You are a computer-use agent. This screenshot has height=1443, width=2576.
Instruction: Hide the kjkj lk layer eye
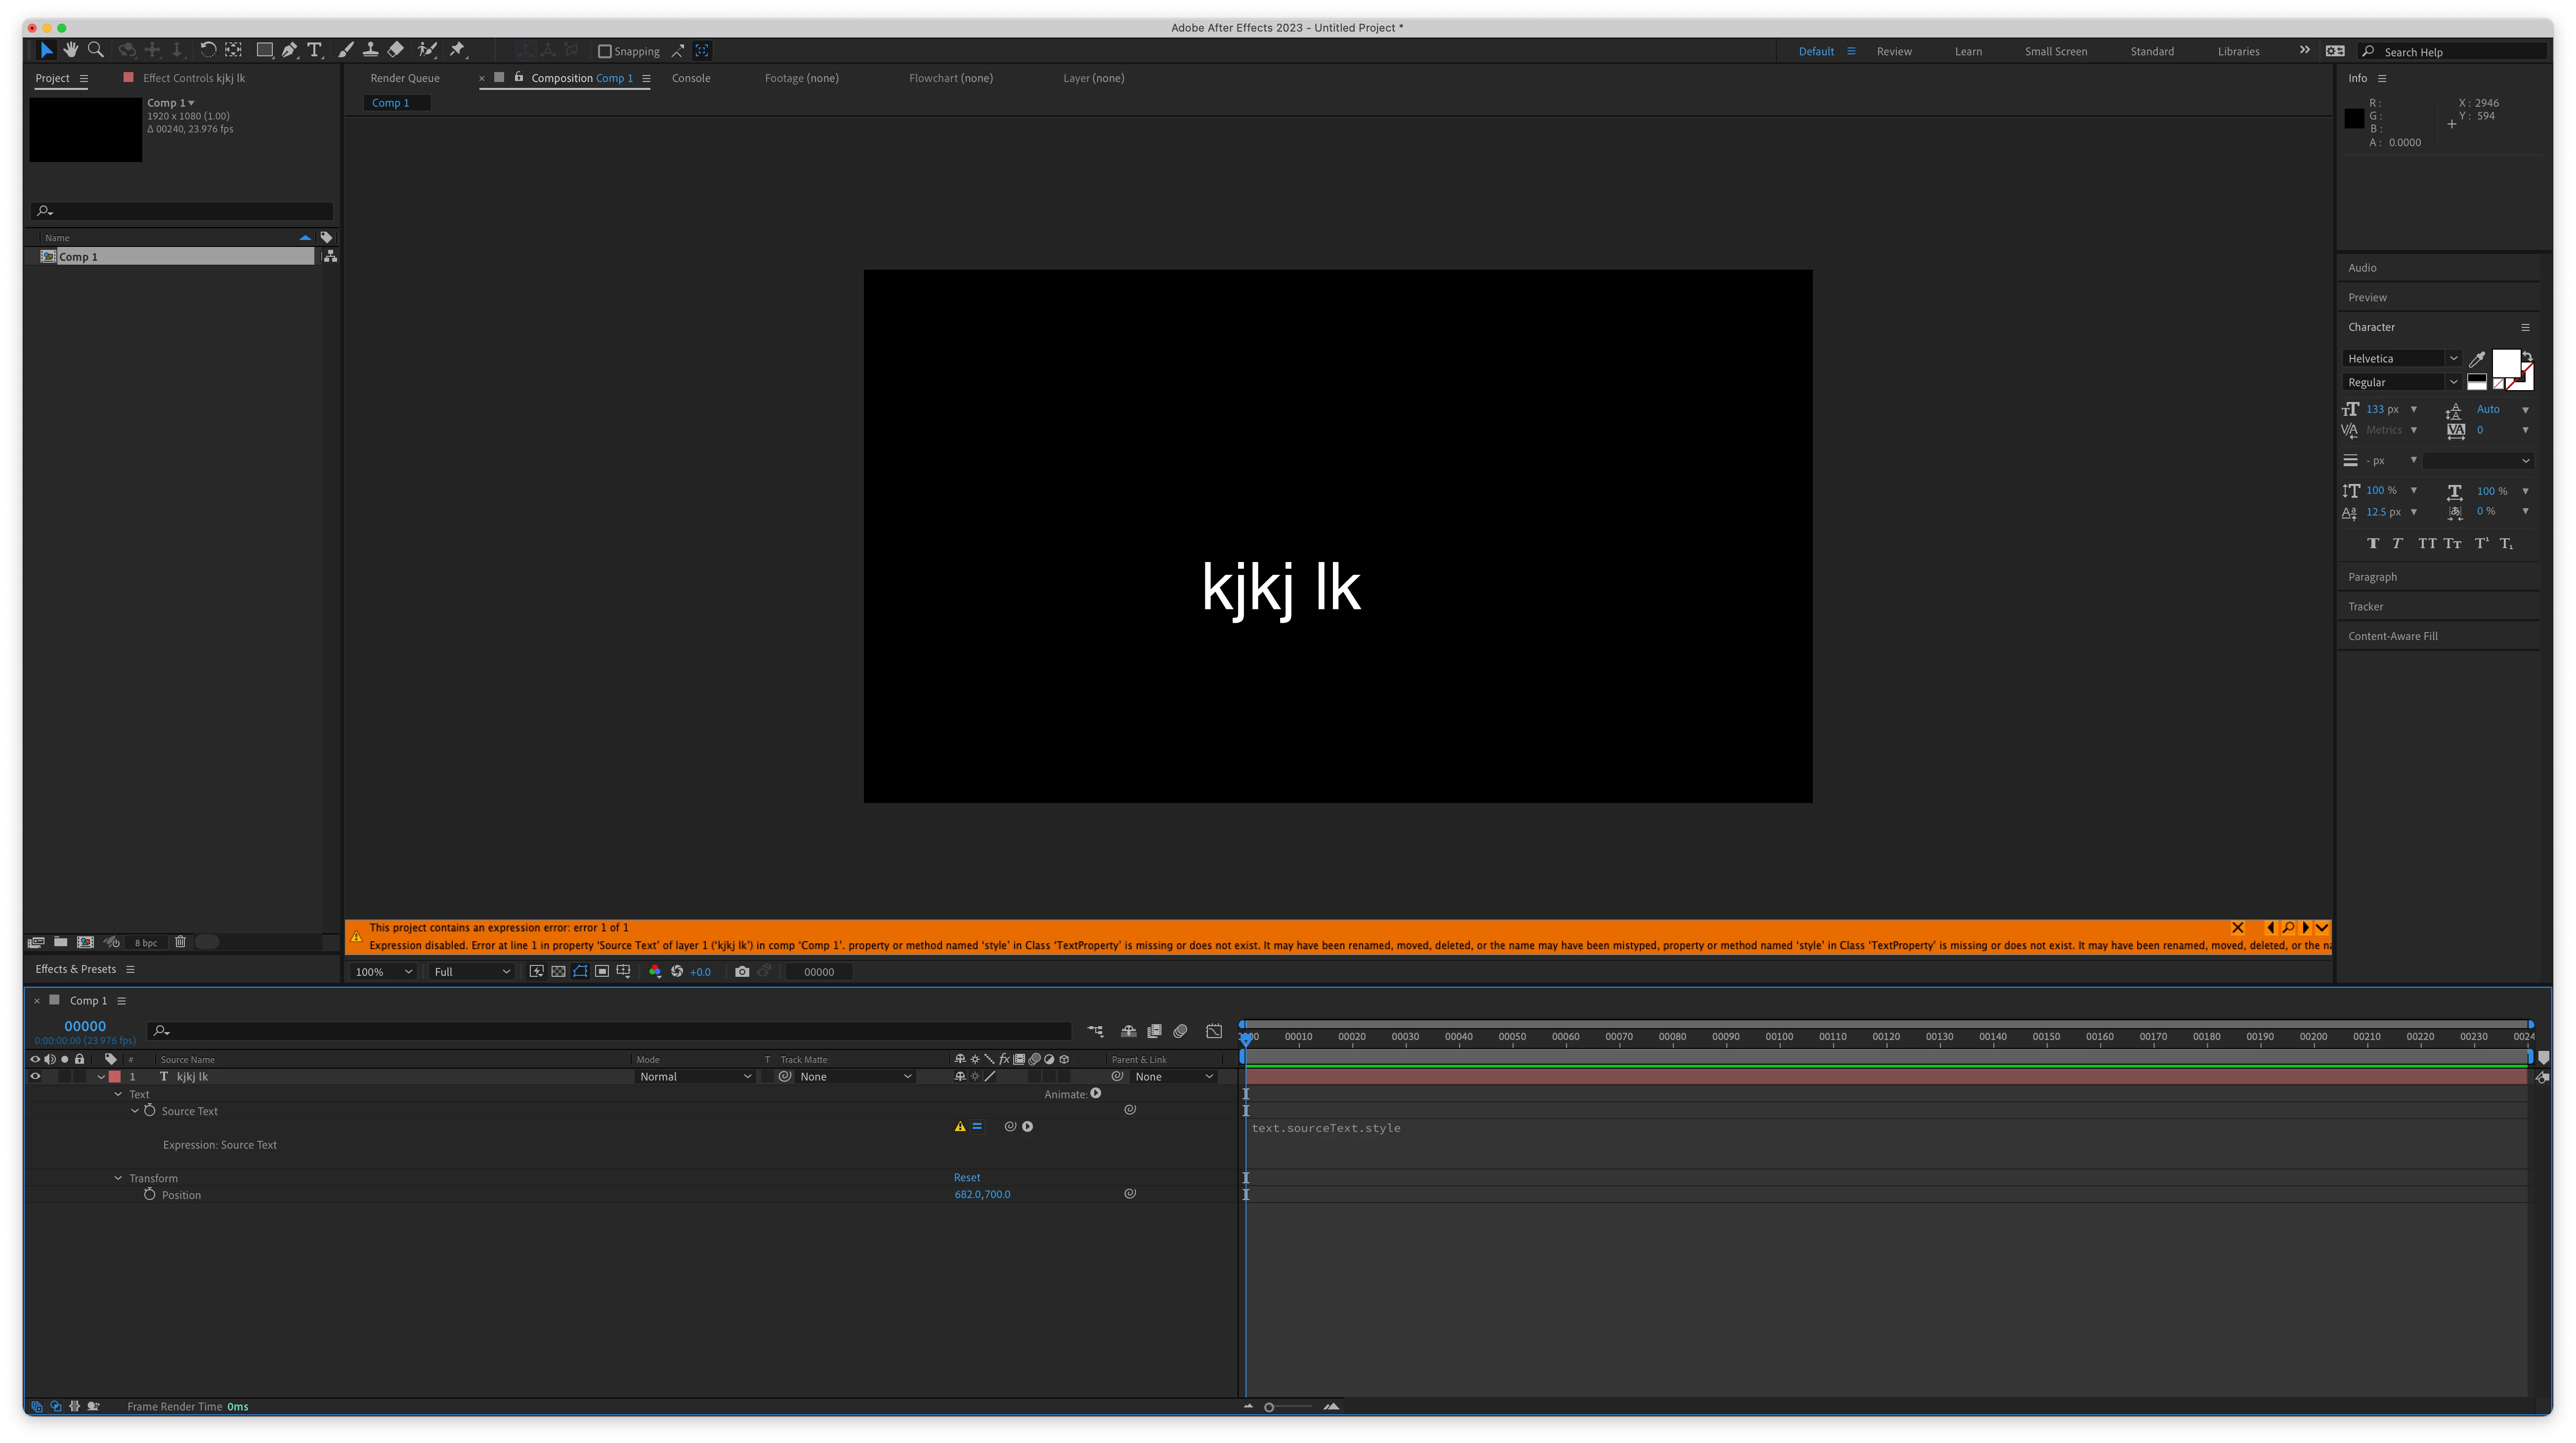point(35,1076)
